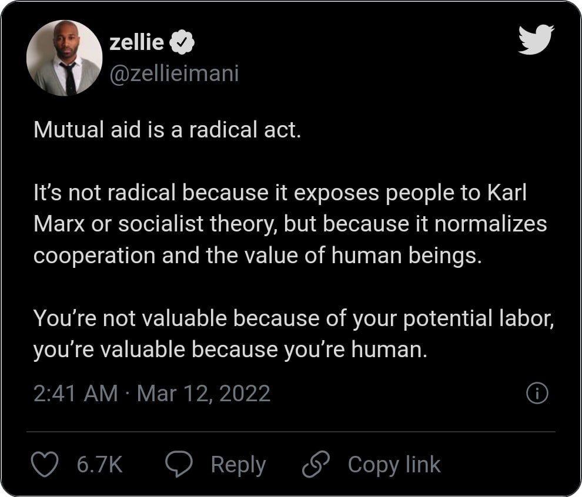Click the words "Karl Marx" in the tweet

pos(506,193)
